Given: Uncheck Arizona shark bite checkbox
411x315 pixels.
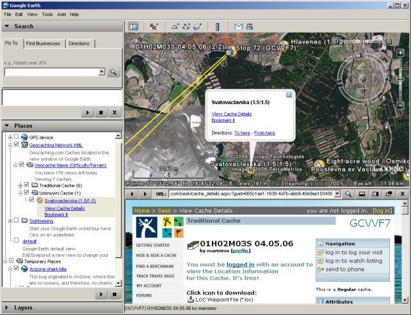Looking at the screenshot, I should pos(16,268).
